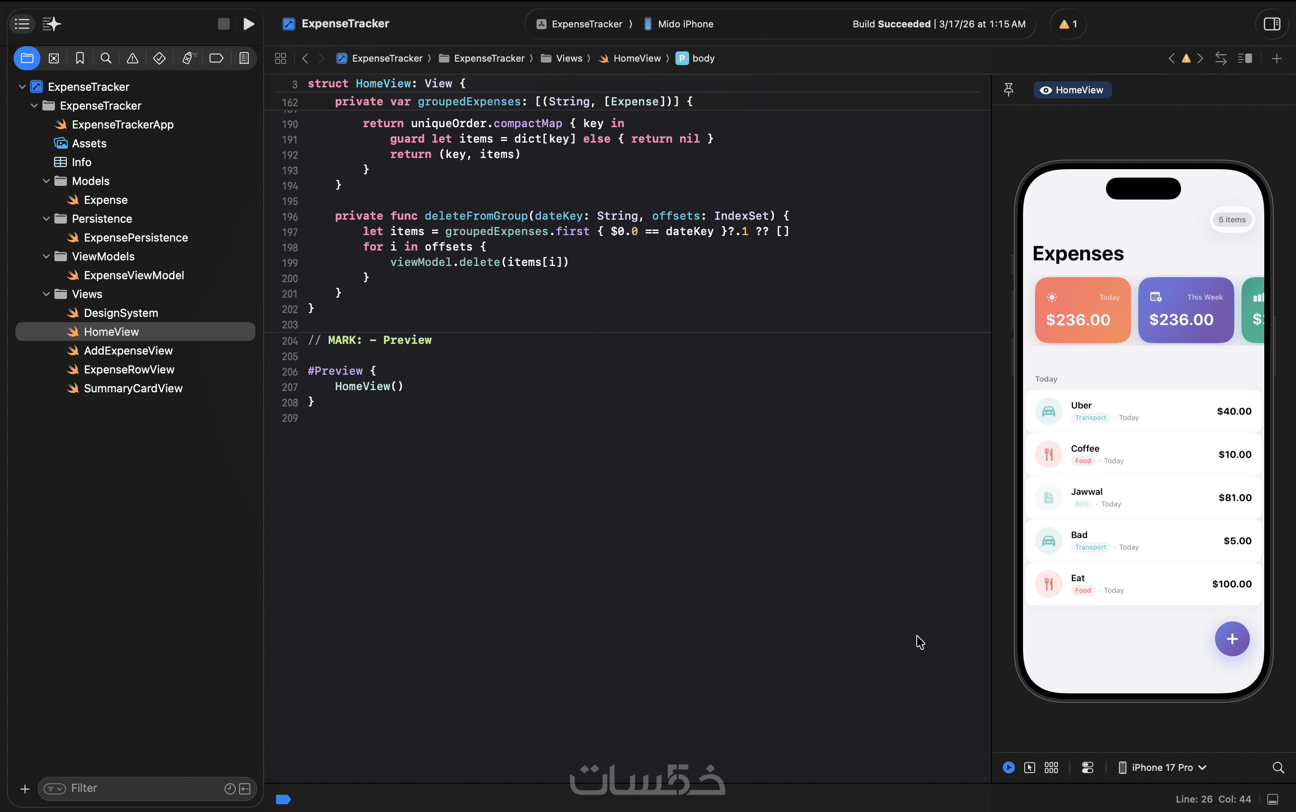Image resolution: width=1296 pixels, height=812 pixels.
Task: Click the Run play button in toolbar
Action: tap(248, 24)
